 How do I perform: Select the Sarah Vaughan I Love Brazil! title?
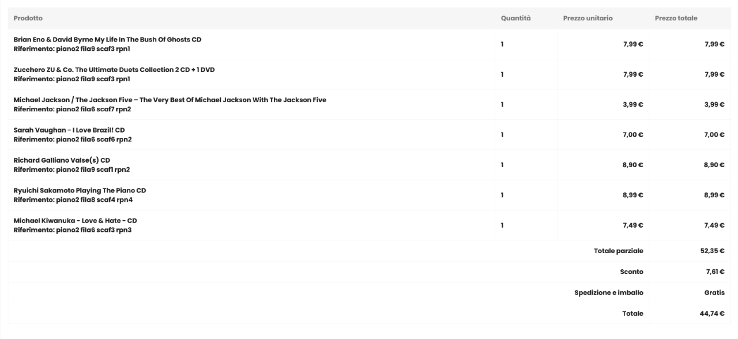[x=69, y=130]
